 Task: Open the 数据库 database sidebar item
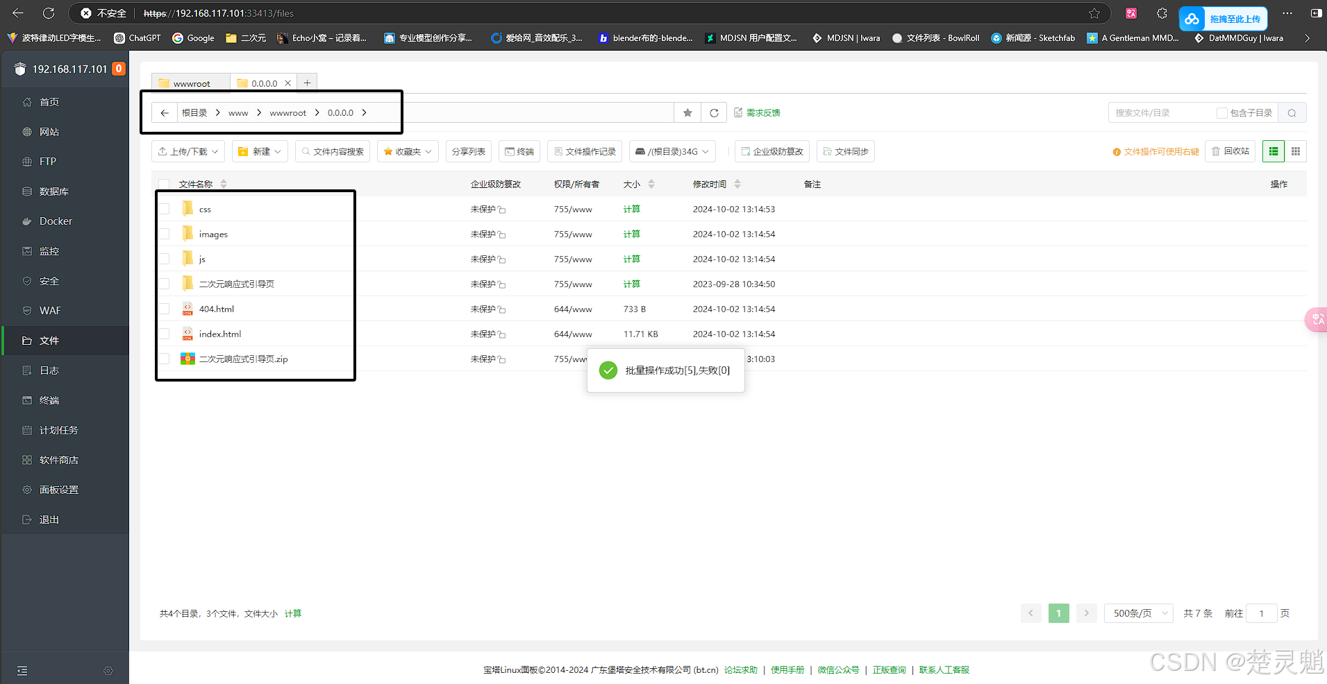[x=65, y=191]
